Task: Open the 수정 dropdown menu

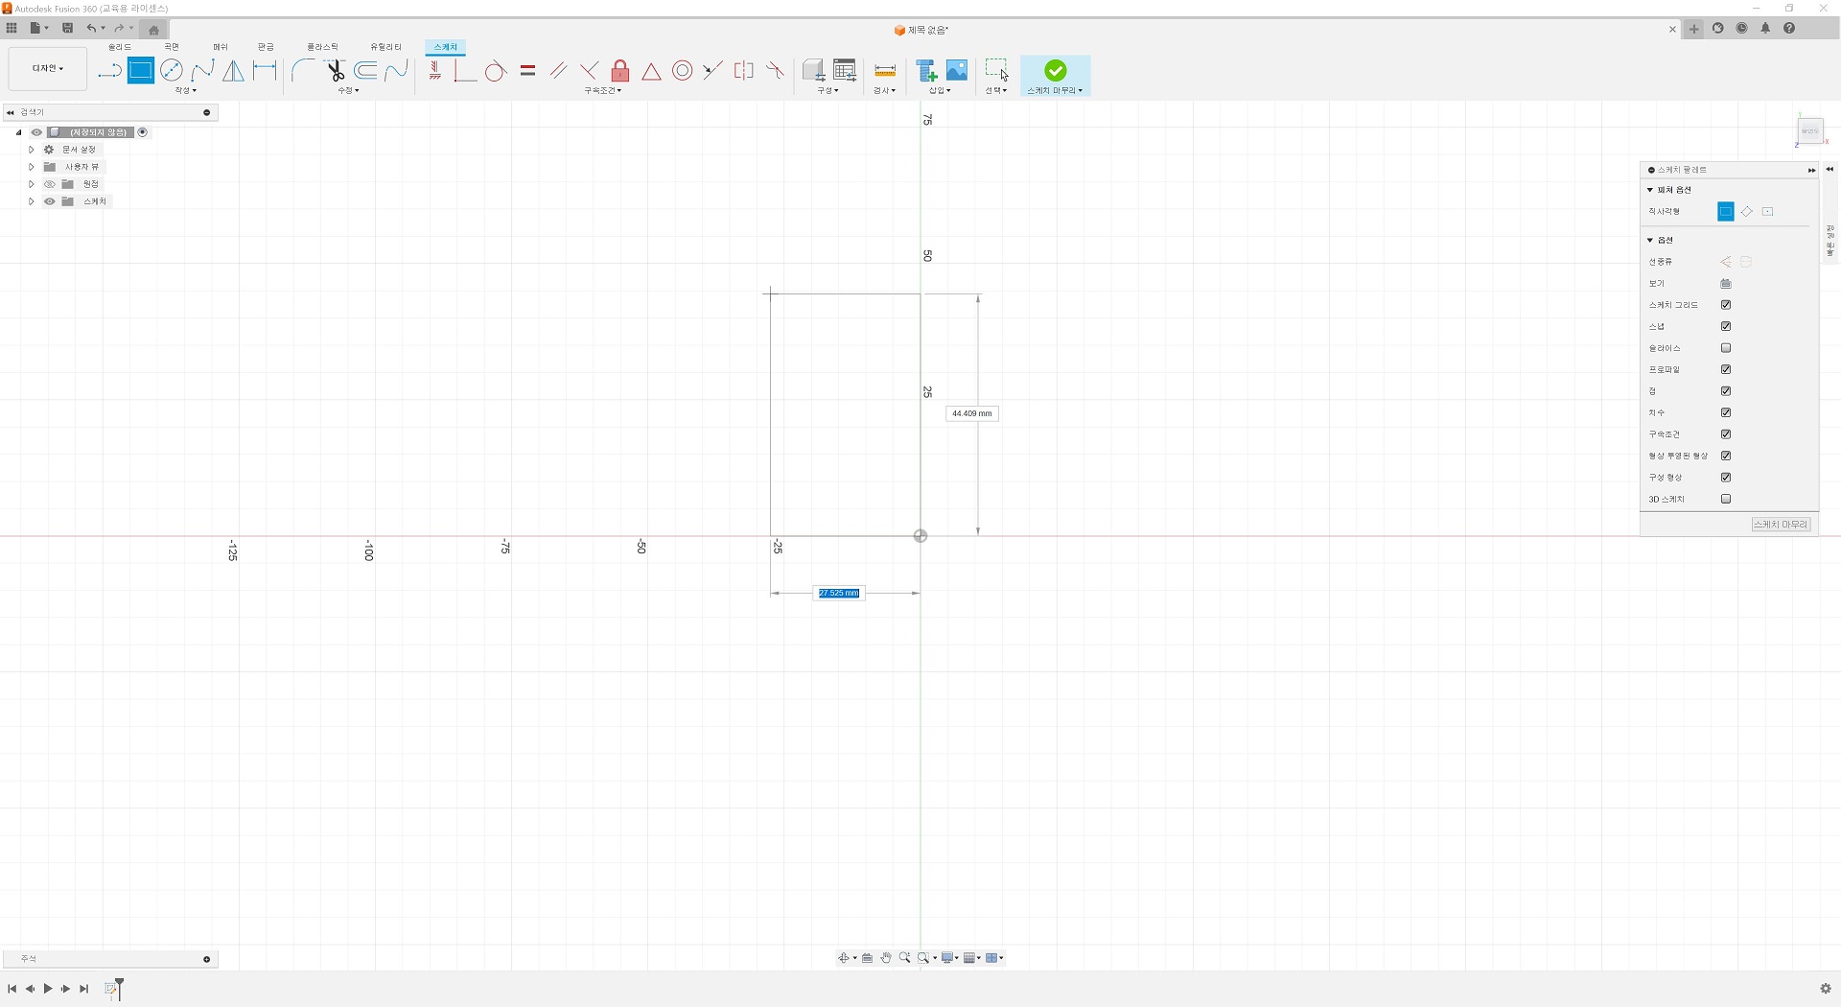Action: tap(348, 90)
